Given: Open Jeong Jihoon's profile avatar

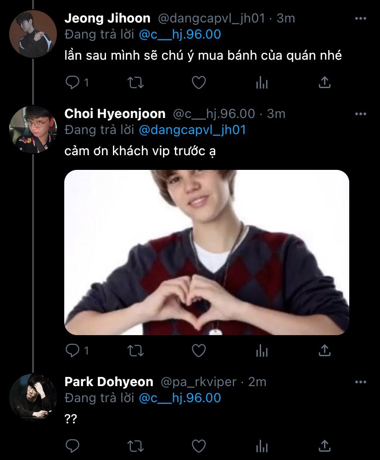Looking at the screenshot, I should pyautogui.click(x=33, y=34).
